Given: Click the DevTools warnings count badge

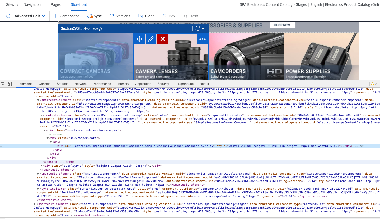Looking at the screenshot, I should (x=374, y=84).
